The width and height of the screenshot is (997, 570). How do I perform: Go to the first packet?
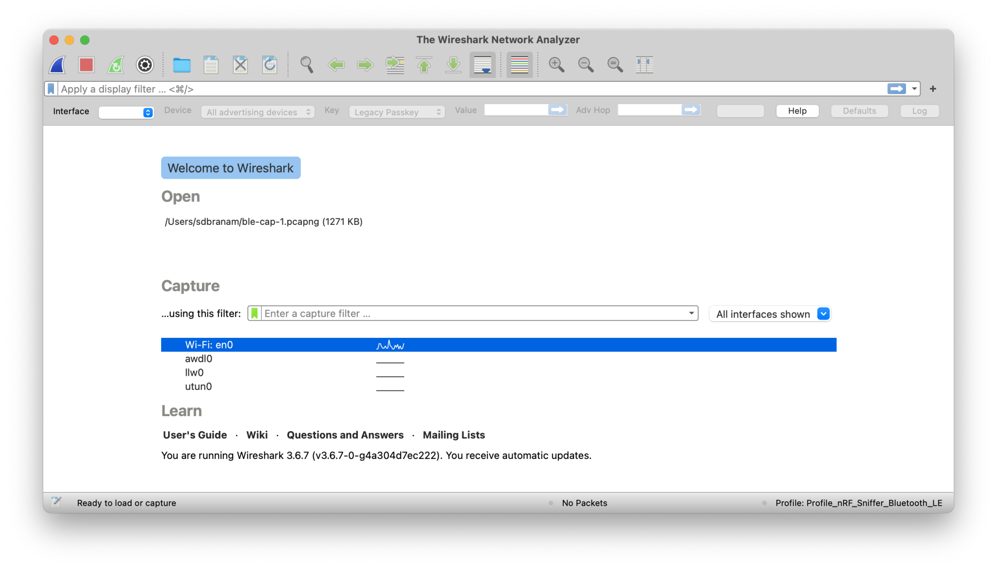point(424,65)
